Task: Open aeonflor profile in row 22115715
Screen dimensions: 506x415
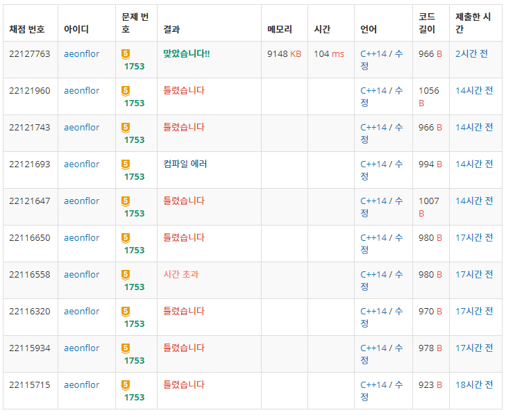Action: (x=82, y=385)
